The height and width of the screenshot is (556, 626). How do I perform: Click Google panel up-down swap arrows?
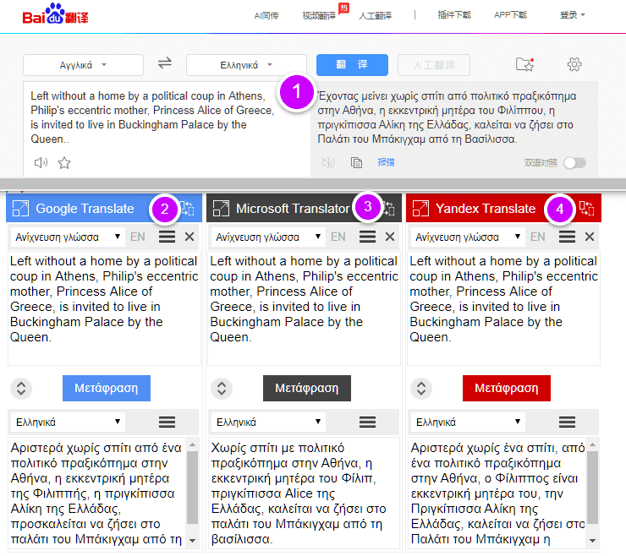[21, 388]
